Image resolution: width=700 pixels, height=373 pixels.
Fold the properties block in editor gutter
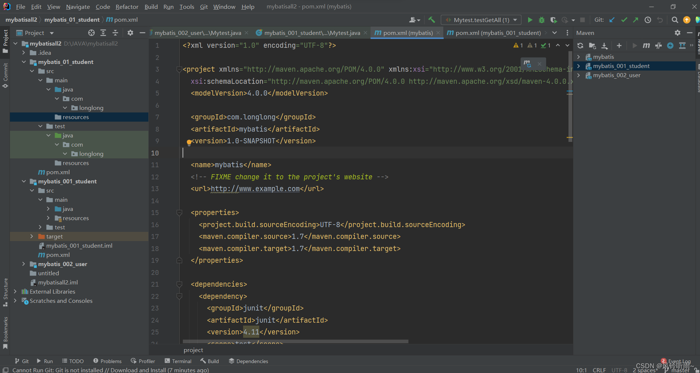coord(179,212)
